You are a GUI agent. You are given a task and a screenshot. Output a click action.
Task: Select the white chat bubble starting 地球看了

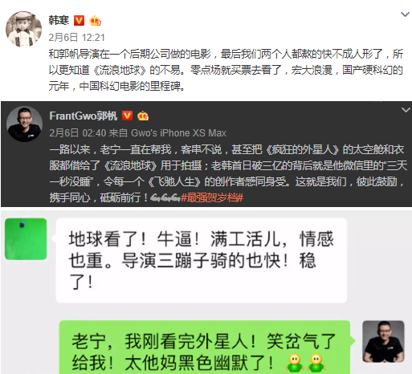(x=202, y=261)
